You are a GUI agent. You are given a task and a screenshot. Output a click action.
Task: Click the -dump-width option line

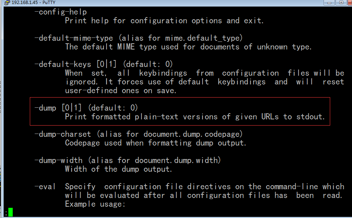click(x=128, y=160)
